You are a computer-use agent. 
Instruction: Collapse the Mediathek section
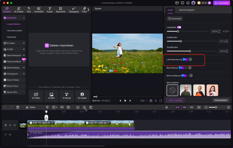click(x=24, y=18)
